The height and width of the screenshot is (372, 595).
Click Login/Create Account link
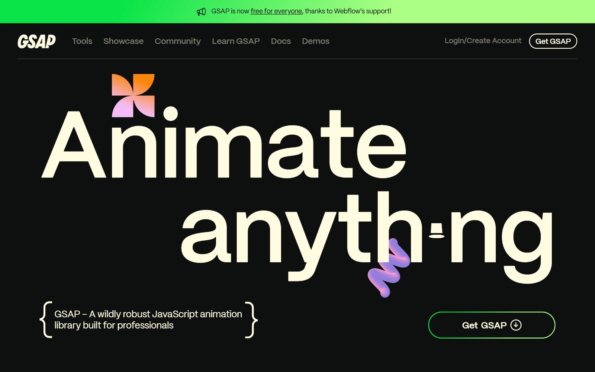pos(483,41)
